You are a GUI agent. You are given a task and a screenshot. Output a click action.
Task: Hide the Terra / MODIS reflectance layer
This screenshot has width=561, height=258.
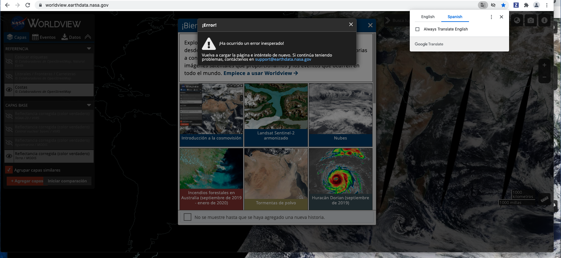9,156
